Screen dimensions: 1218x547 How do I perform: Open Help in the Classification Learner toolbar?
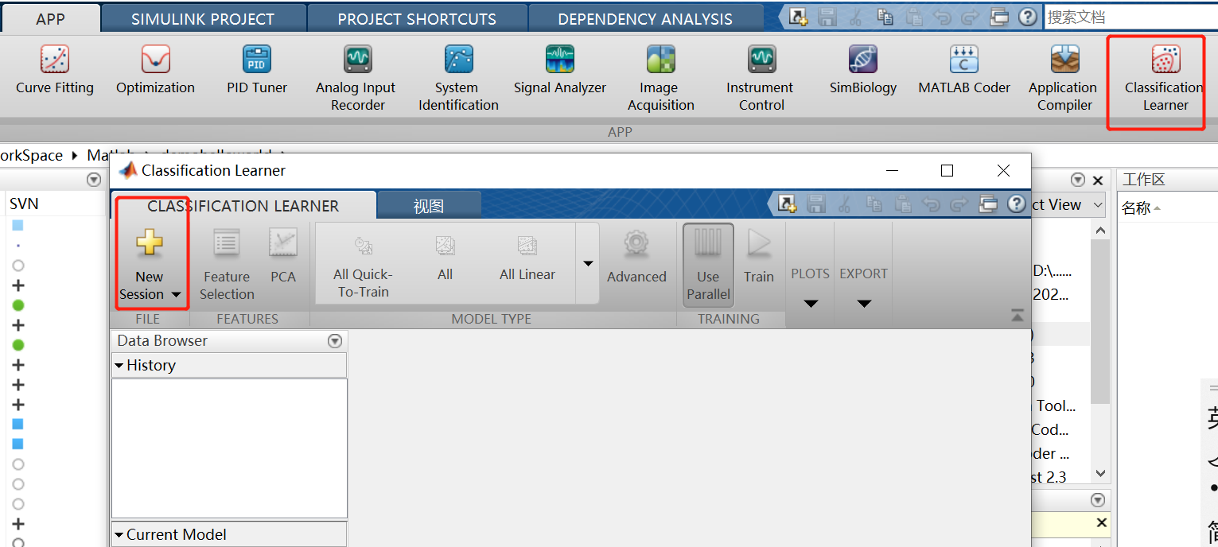click(1016, 204)
